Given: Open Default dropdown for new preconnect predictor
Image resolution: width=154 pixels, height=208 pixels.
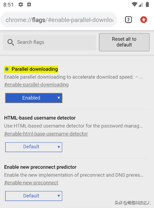Looking at the screenshot, I should (x=34, y=196).
